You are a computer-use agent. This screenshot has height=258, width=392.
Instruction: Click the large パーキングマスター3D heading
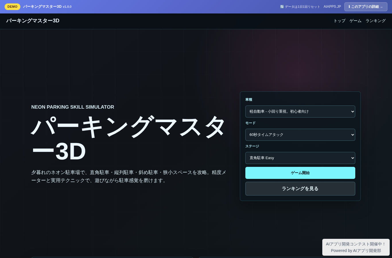coord(129,139)
